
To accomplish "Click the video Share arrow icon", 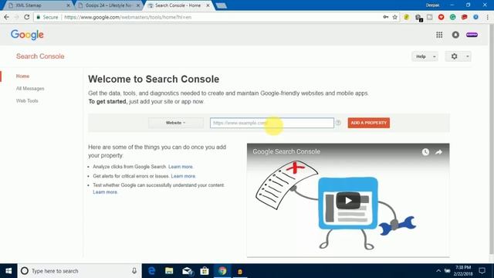I will click(x=438, y=152).
